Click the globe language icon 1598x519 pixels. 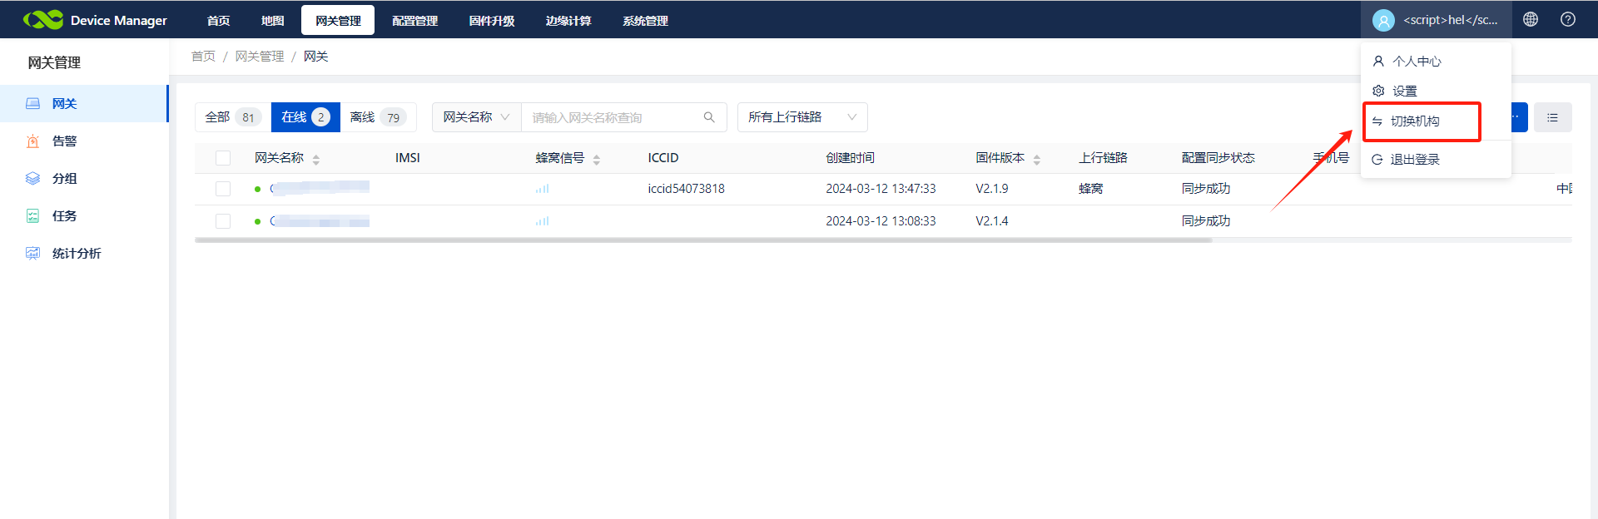tap(1531, 19)
